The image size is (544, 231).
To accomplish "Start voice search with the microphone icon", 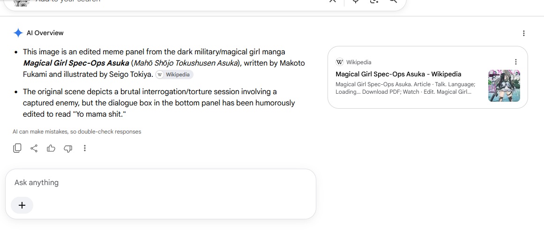I will click(x=356, y=1).
